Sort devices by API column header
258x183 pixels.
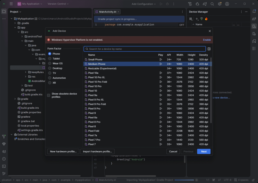pyautogui.click(x=169, y=55)
